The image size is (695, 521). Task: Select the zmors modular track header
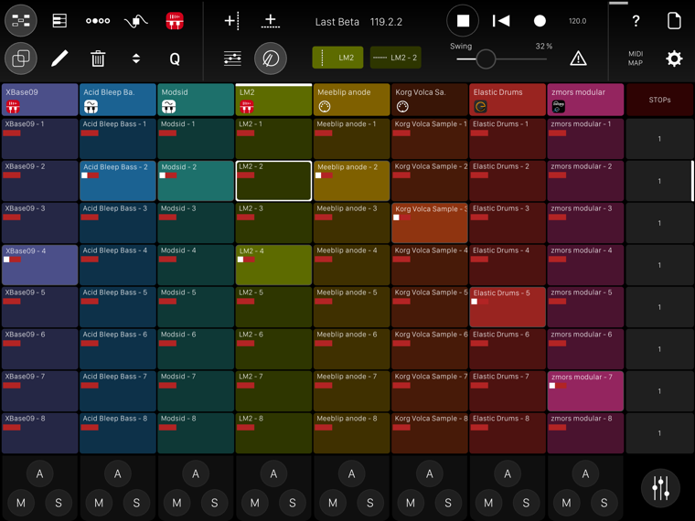[585, 100]
